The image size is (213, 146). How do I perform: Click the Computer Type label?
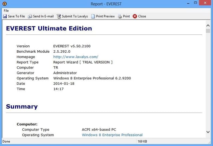[x=36, y=129]
